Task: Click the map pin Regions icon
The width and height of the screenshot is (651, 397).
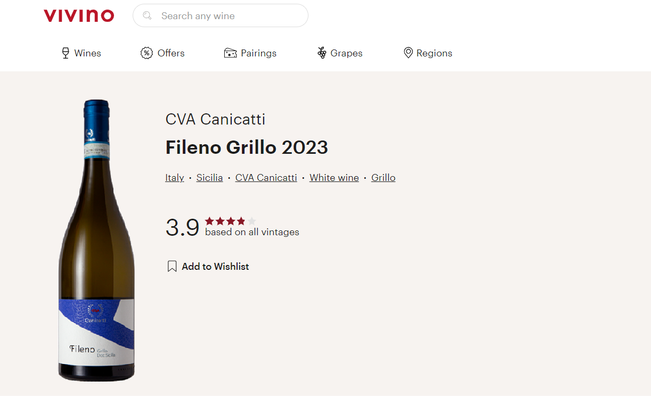Action: [x=408, y=53]
